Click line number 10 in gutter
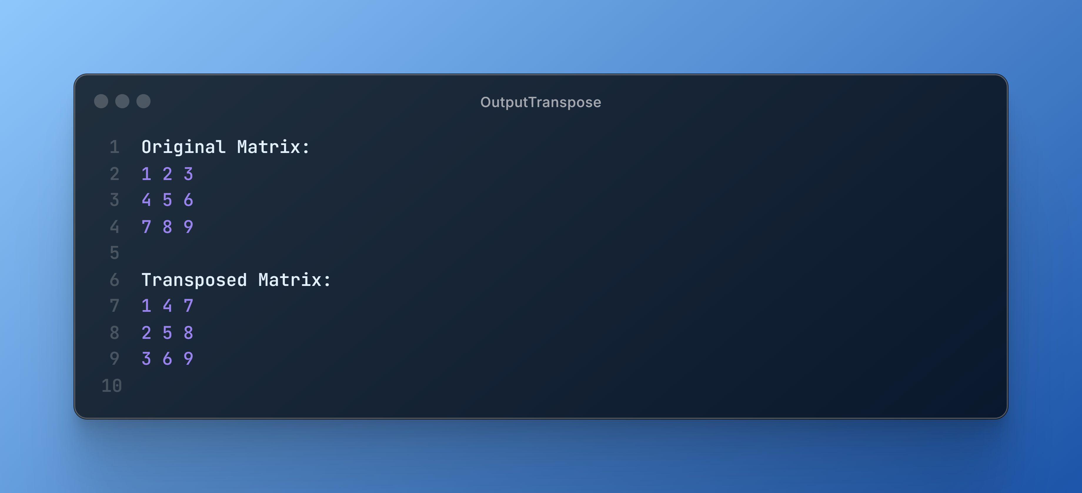1082x493 pixels. 112,386
